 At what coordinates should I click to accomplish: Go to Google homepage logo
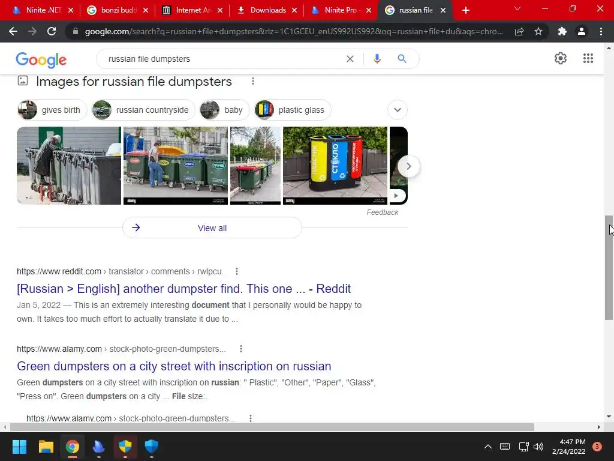tap(41, 60)
